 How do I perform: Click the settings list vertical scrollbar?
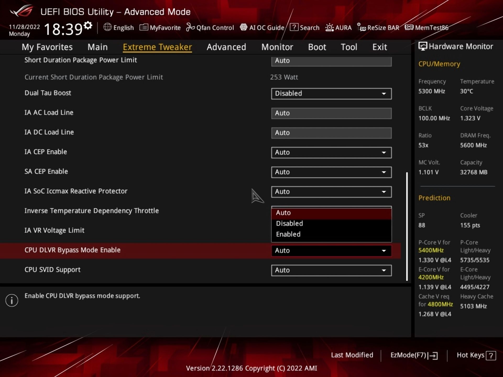point(407,226)
